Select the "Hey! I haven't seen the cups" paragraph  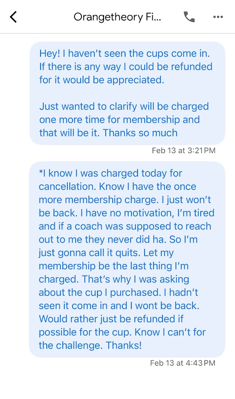coord(125,66)
